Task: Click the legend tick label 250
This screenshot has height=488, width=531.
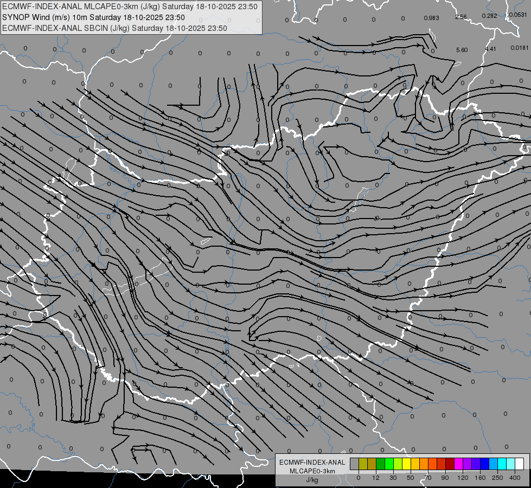Action: [x=497, y=478]
